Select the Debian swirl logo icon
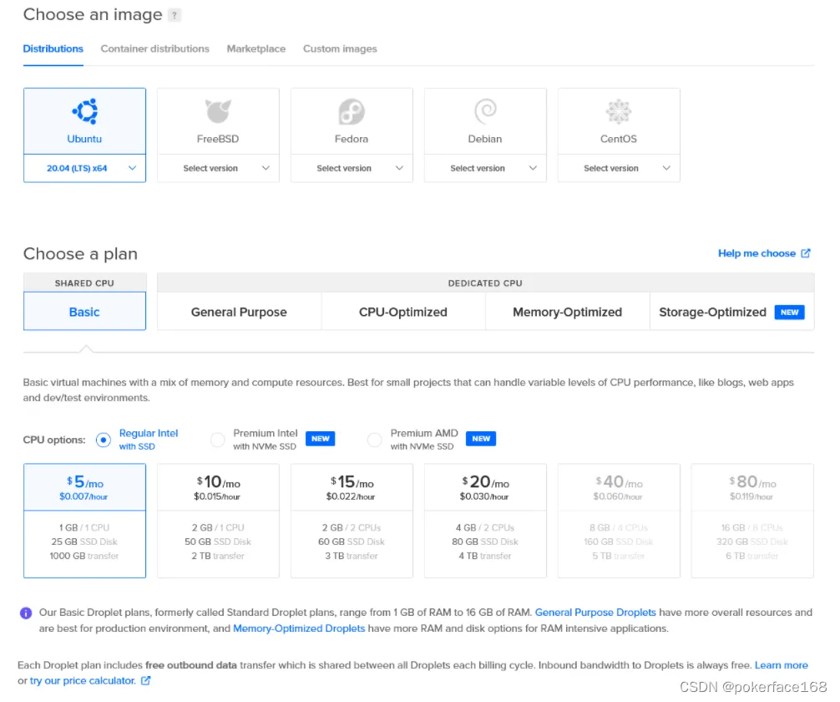840x702 pixels. point(485,111)
